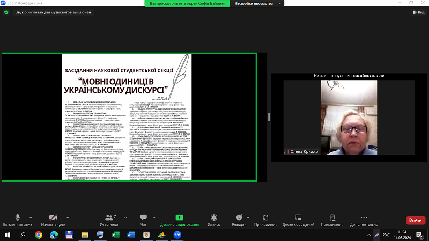The width and height of the screenshot is (429, 241).
Task: Open Реакции reactions menu
Action: [239, 219]
